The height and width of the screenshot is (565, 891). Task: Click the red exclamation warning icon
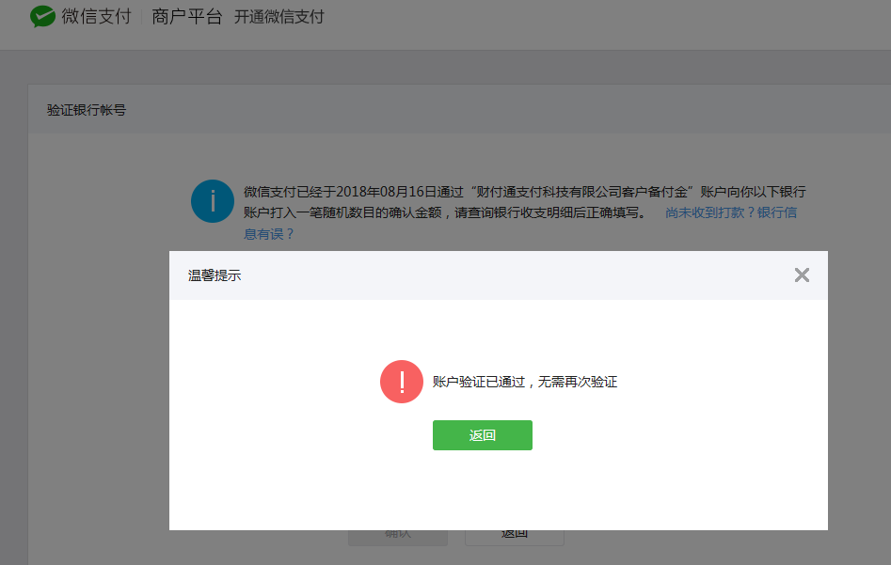402,382
